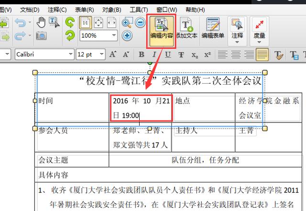
Task: Open the 工具(T) menu
Action: (x=139, y=10)
